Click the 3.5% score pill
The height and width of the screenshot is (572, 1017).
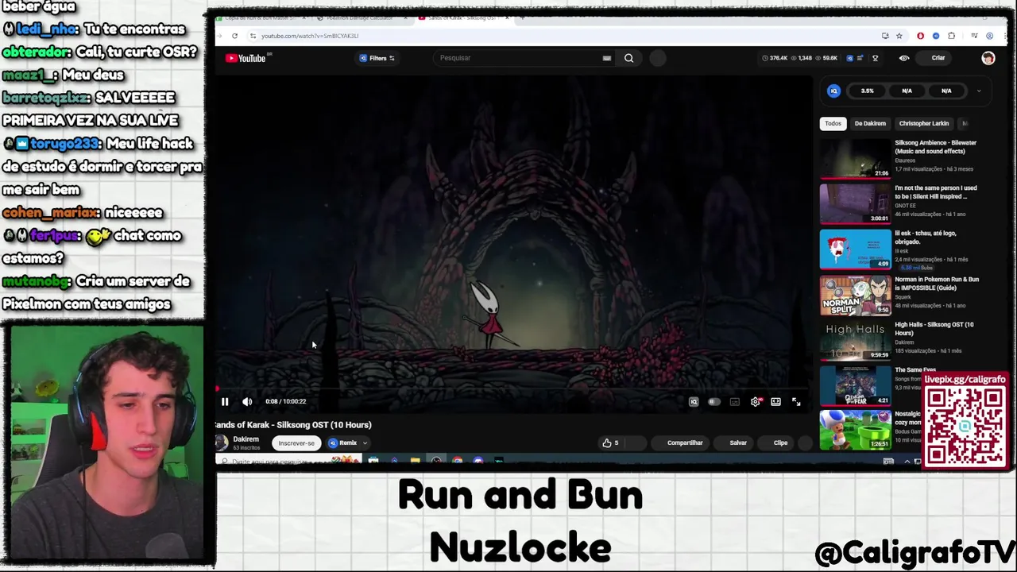(x=868, y=91)
